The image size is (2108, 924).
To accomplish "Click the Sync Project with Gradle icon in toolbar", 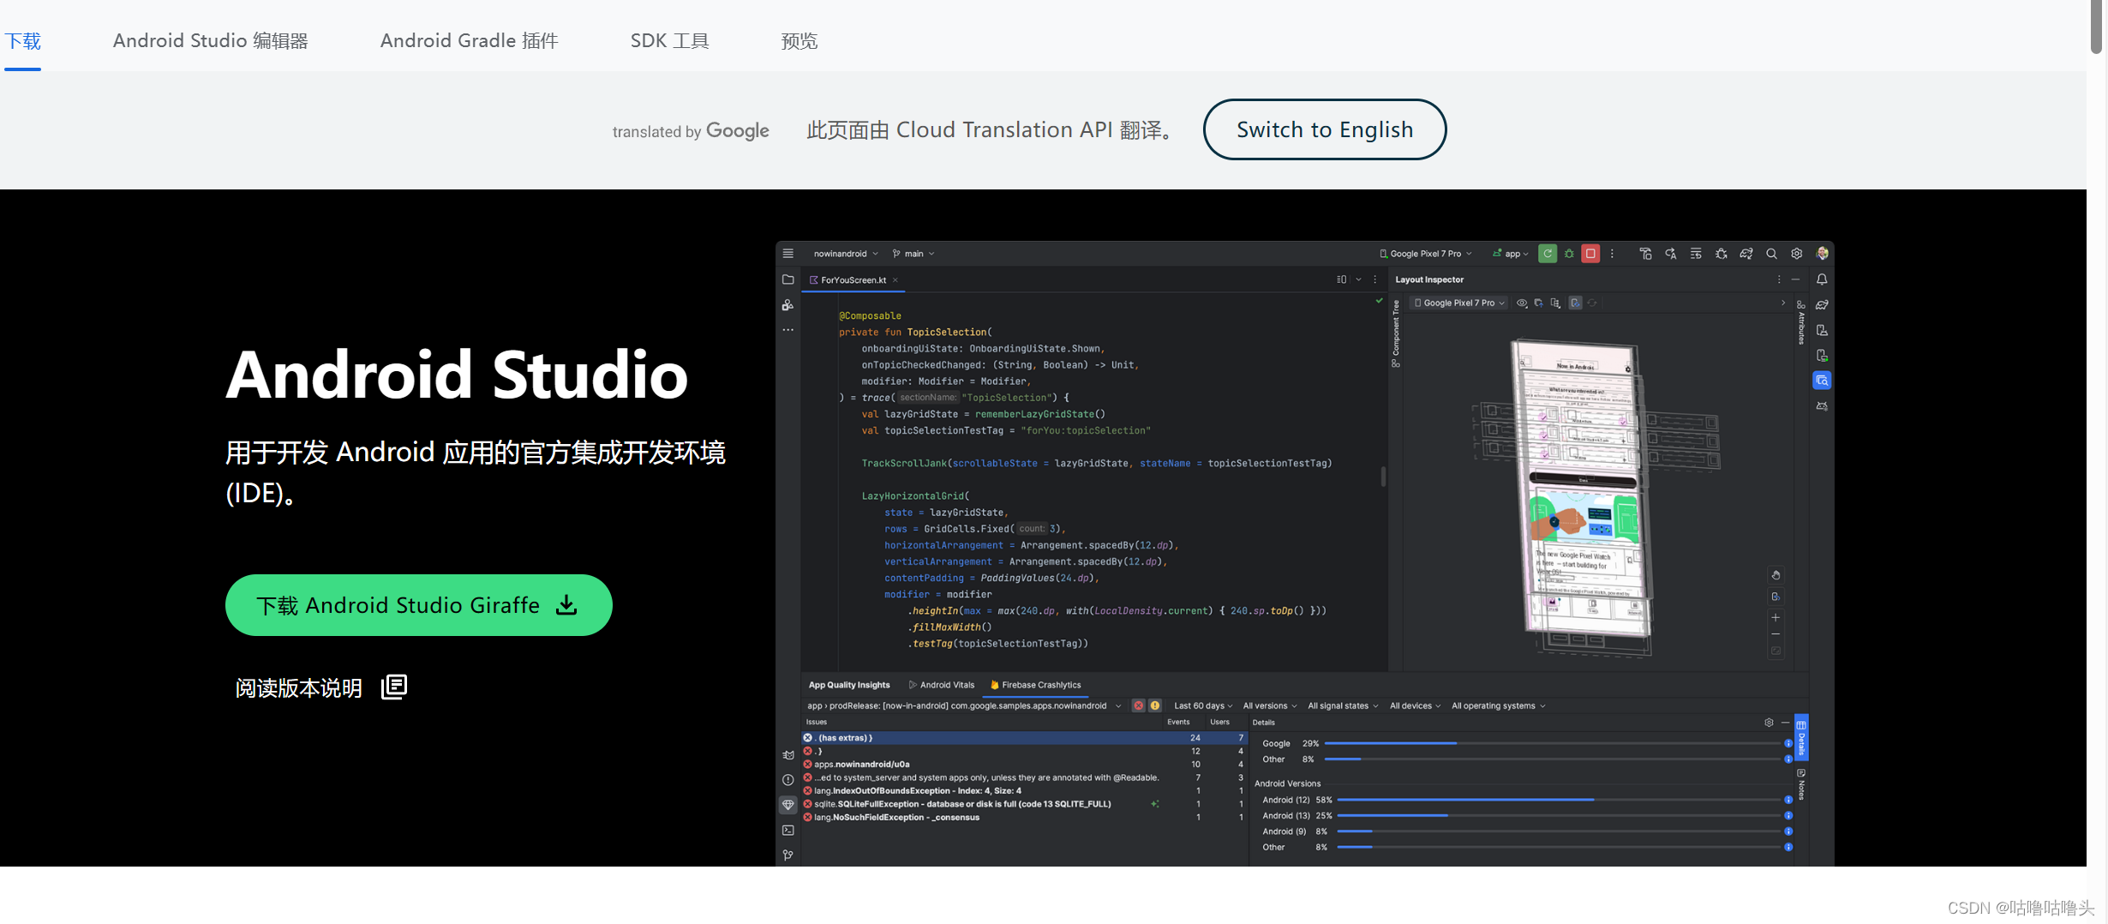I will tap(1746, 254).
